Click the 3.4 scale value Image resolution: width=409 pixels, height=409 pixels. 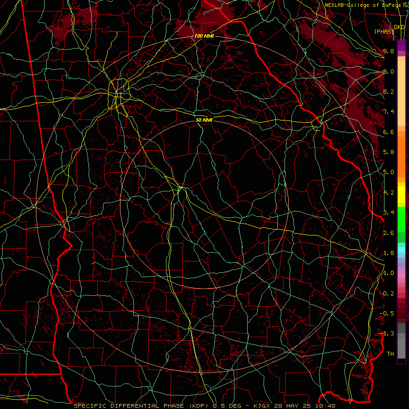click(389, 213)
